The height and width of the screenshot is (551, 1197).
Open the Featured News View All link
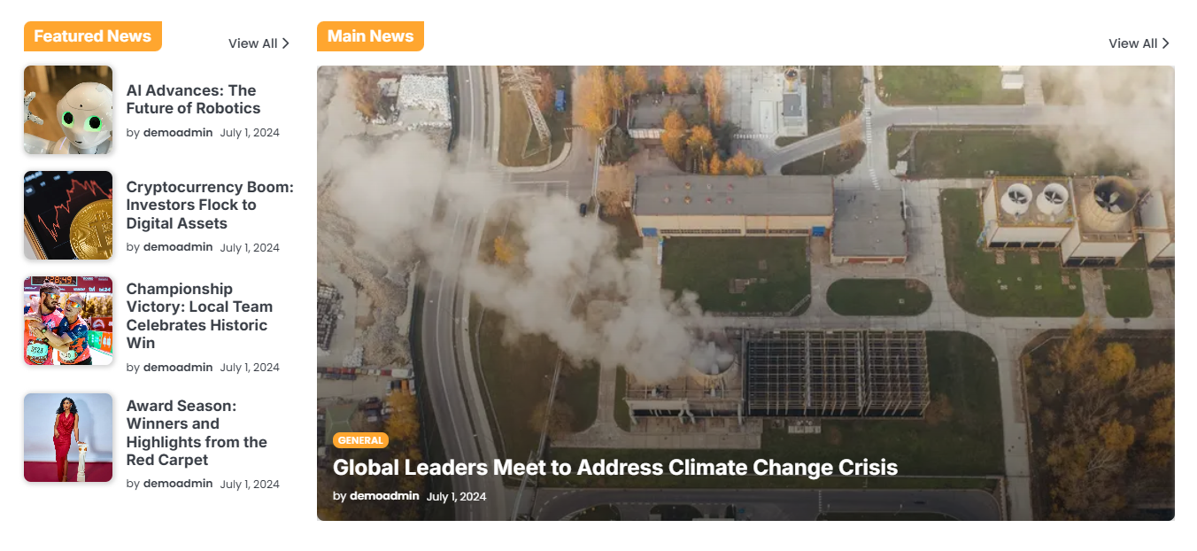259,43
